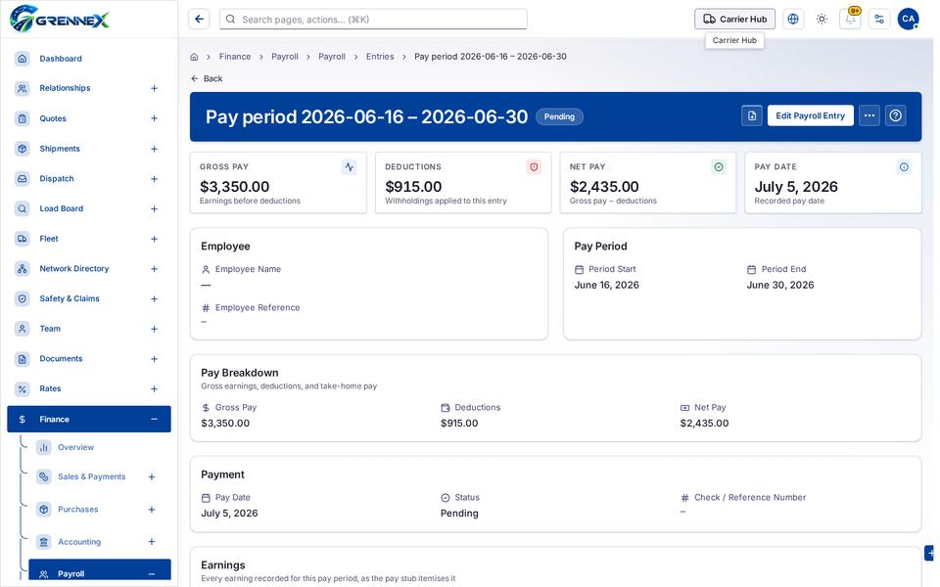940x587 pixels.
Task: Expand the Dispatch menu plus
Action: point(154,178)
